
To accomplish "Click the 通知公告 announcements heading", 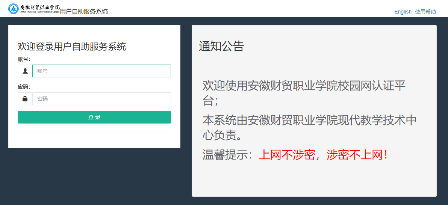I will point(221,46).
